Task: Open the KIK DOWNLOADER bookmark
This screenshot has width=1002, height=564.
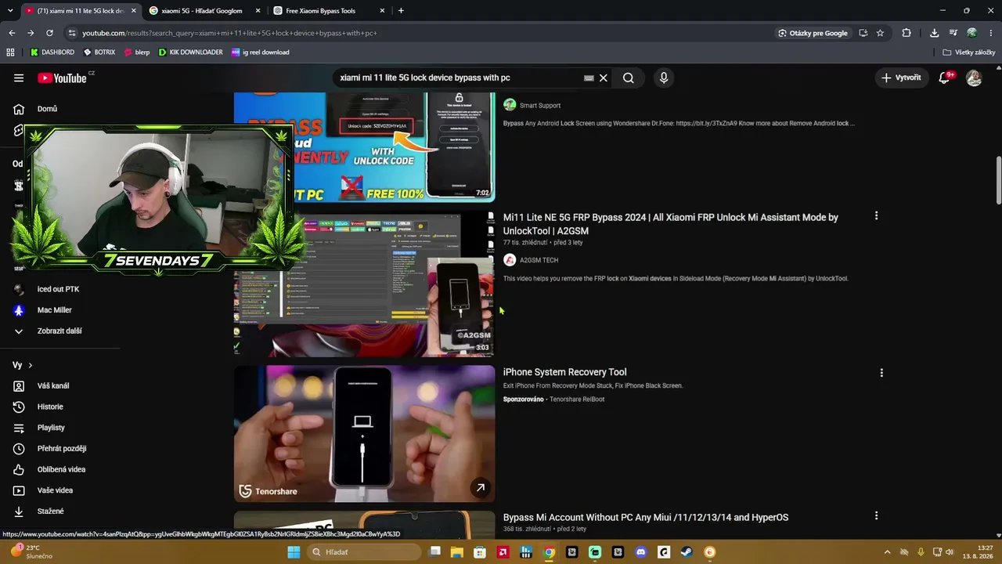Action: click(190, 52)
